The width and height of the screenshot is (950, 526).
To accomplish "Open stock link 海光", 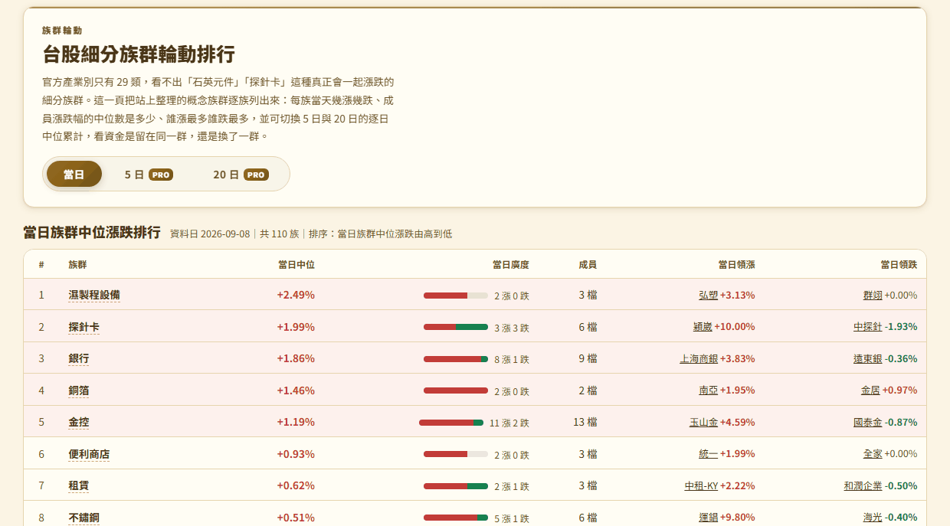I will click(873, 518).
